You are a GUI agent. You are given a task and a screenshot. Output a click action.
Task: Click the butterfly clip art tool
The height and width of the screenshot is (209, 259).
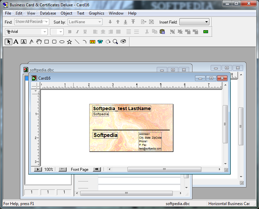tap(100, 42)
